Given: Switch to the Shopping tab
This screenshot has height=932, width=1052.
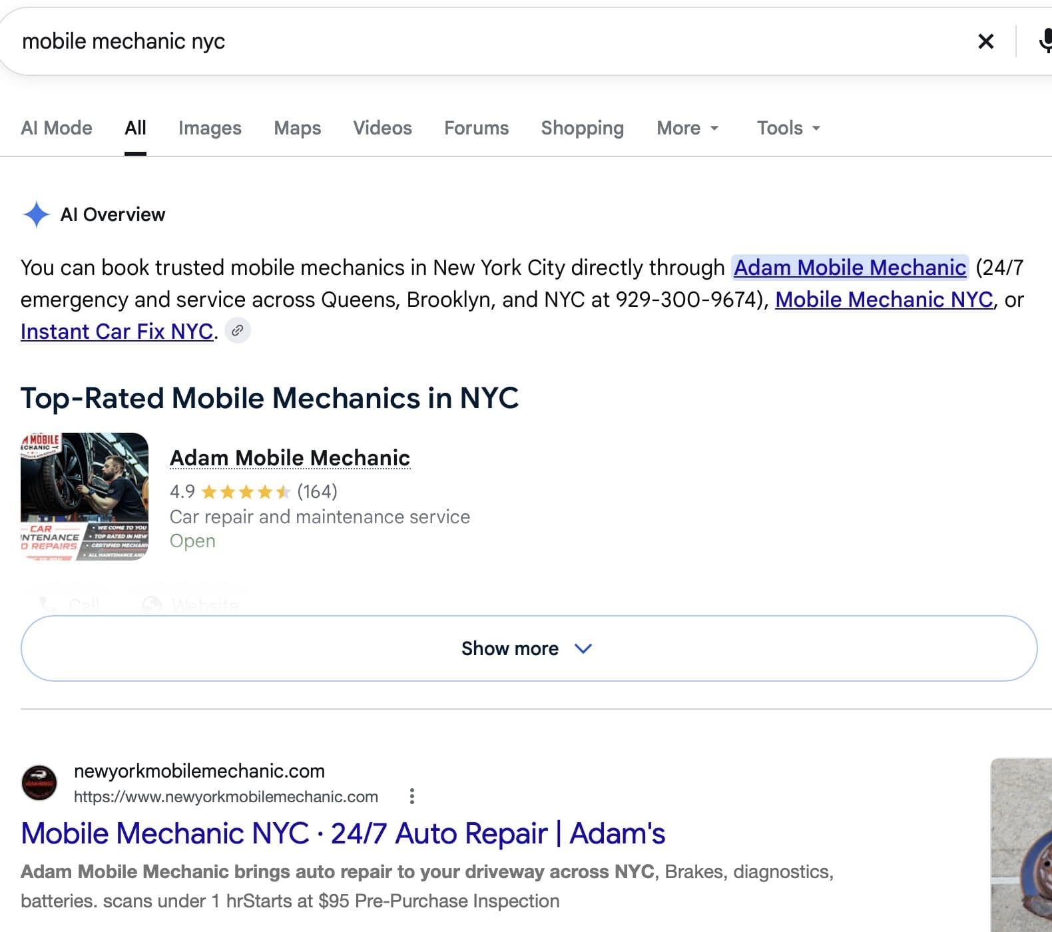Looking at the screenshot, I should coord(583,128).
